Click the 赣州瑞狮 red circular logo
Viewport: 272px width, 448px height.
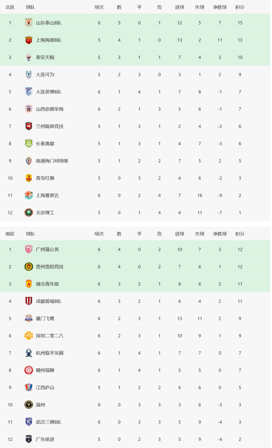pyautogui.click(x=29, y=370)
